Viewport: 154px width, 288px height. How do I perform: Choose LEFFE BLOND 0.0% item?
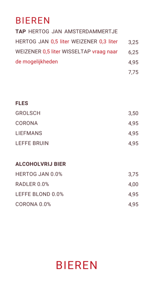coord(39,194)
